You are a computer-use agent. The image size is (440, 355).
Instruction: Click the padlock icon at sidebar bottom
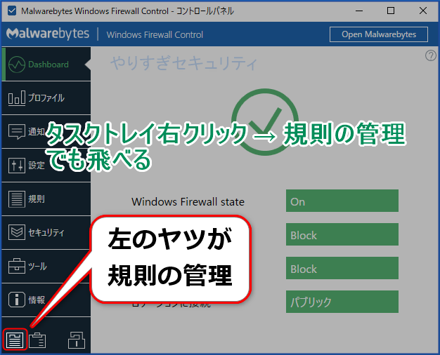pyautogui.click(x=77, y=340)
